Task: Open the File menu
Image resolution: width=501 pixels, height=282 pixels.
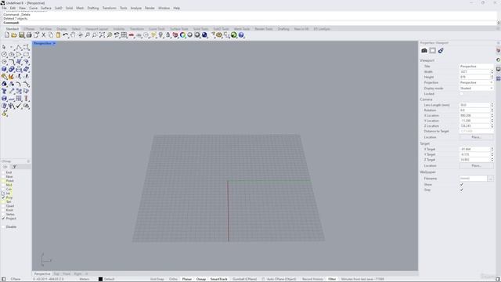Action: click(x=4, y=8)
